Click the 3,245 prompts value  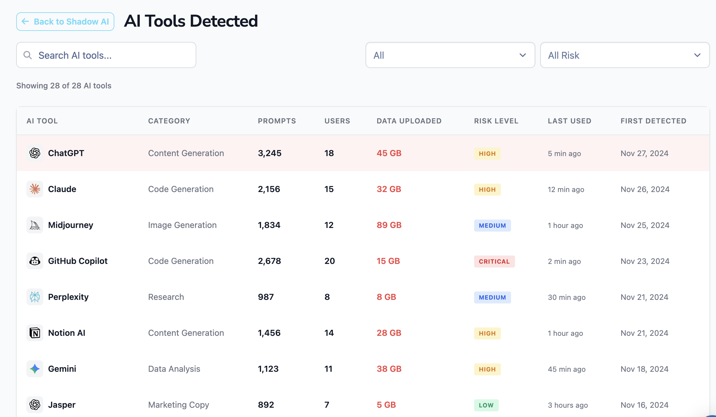click(x=270, y=153)
